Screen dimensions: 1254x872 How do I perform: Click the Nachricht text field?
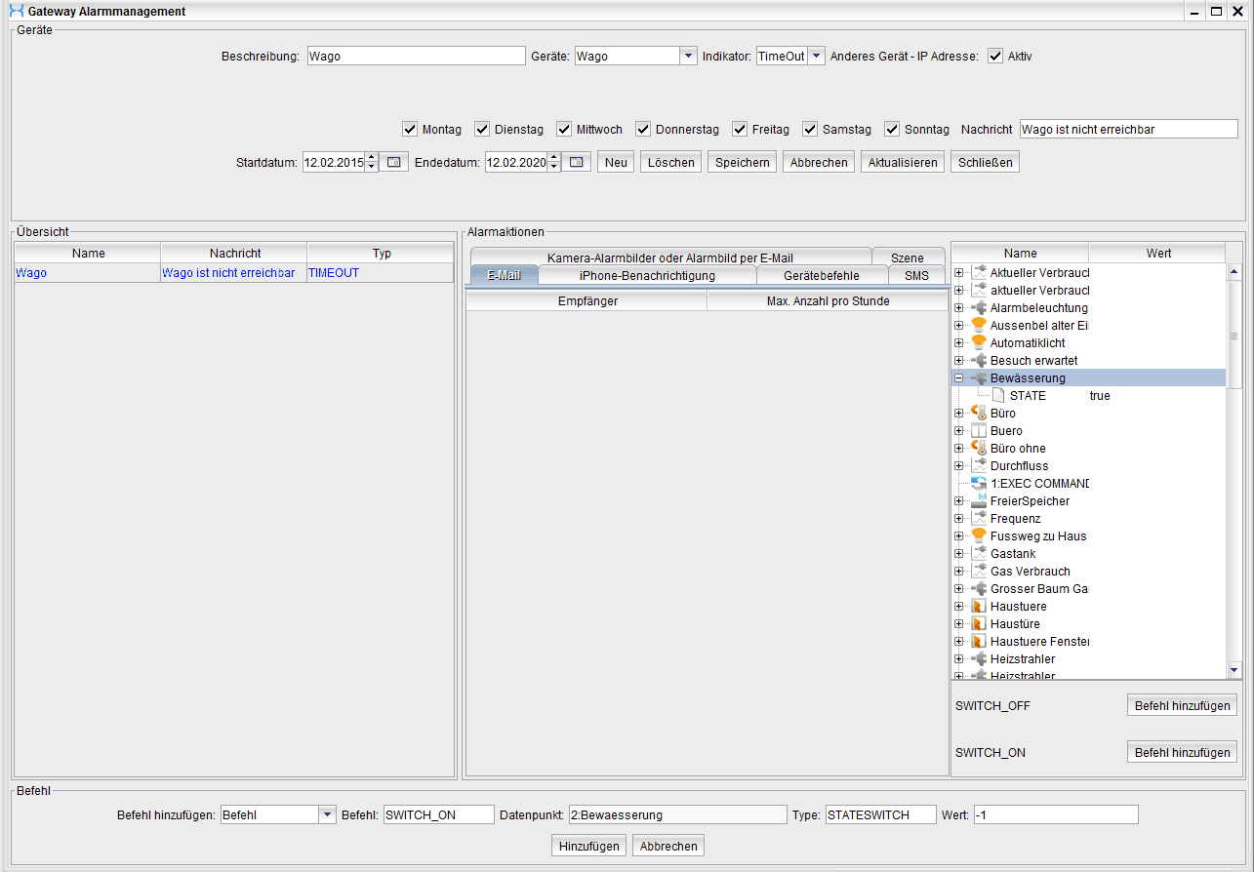pos(1127,130)
